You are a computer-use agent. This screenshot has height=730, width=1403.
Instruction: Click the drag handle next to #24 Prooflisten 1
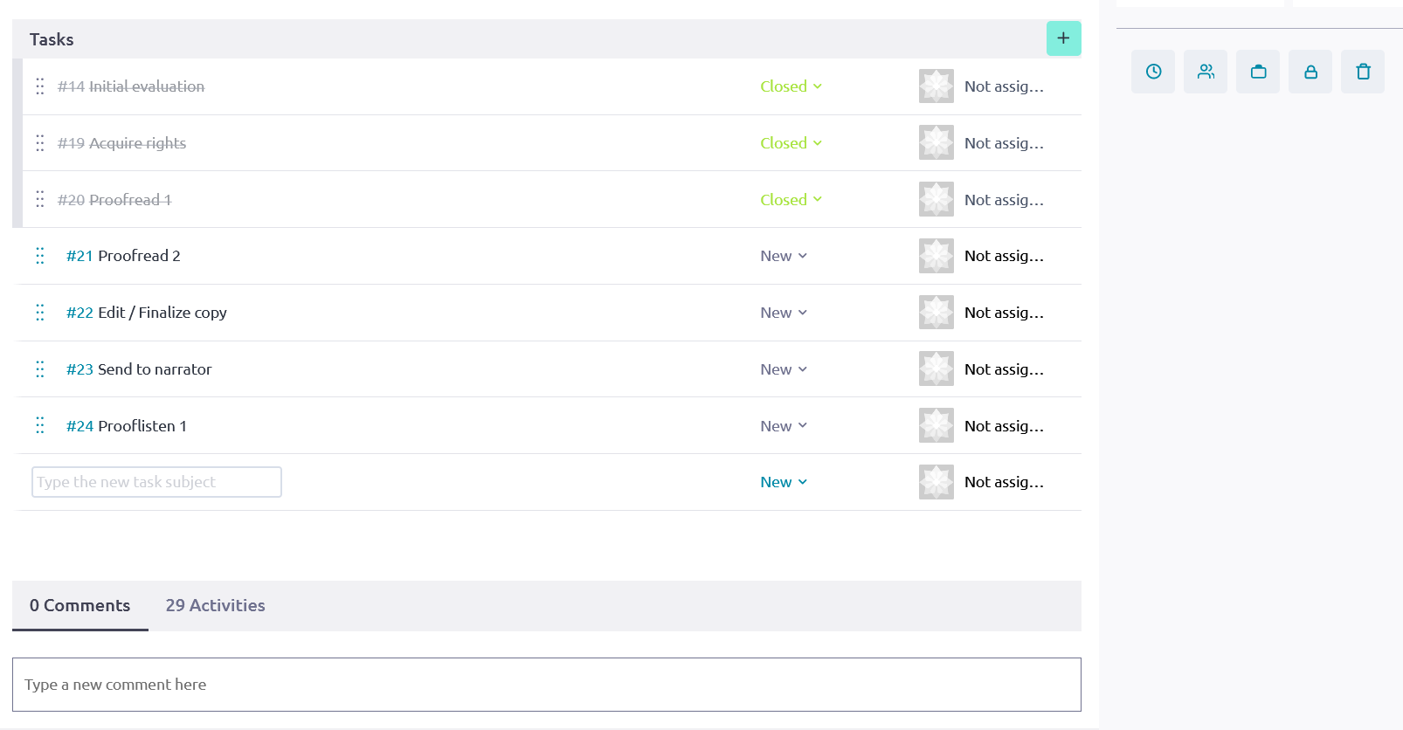(x=39, y=425)
